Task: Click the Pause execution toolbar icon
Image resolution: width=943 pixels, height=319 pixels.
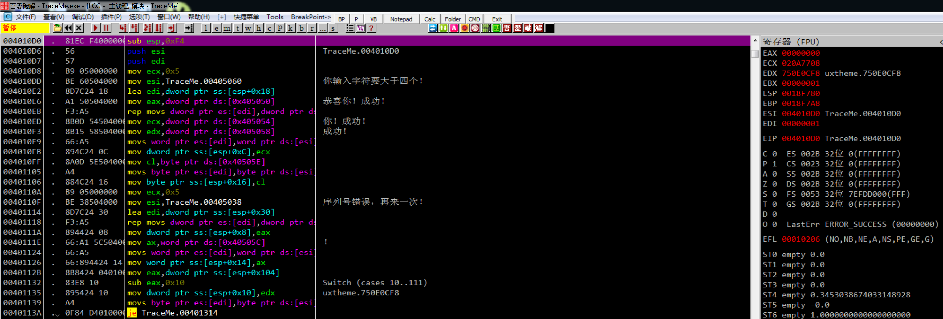Action: pyautogui.click(x=106, y=28)
